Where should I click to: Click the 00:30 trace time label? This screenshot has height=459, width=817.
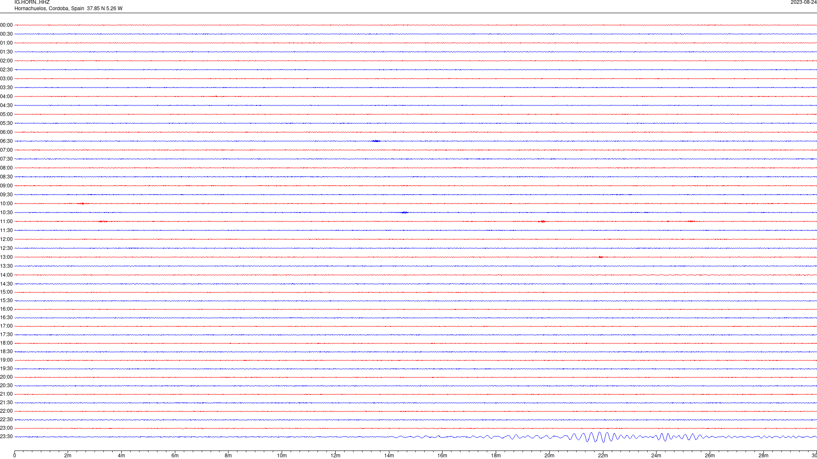(x=6, y=34)
